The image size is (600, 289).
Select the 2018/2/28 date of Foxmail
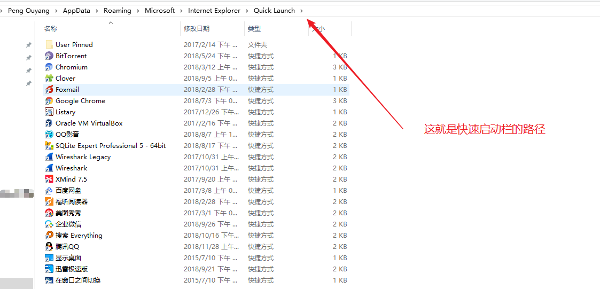[x=211, y=90]
